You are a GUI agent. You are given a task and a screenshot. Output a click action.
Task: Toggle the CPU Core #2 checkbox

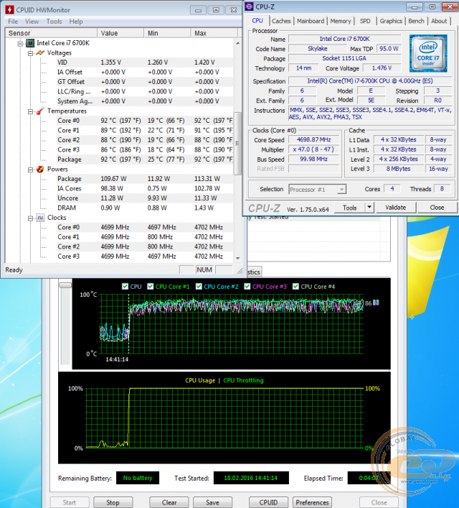199,287
